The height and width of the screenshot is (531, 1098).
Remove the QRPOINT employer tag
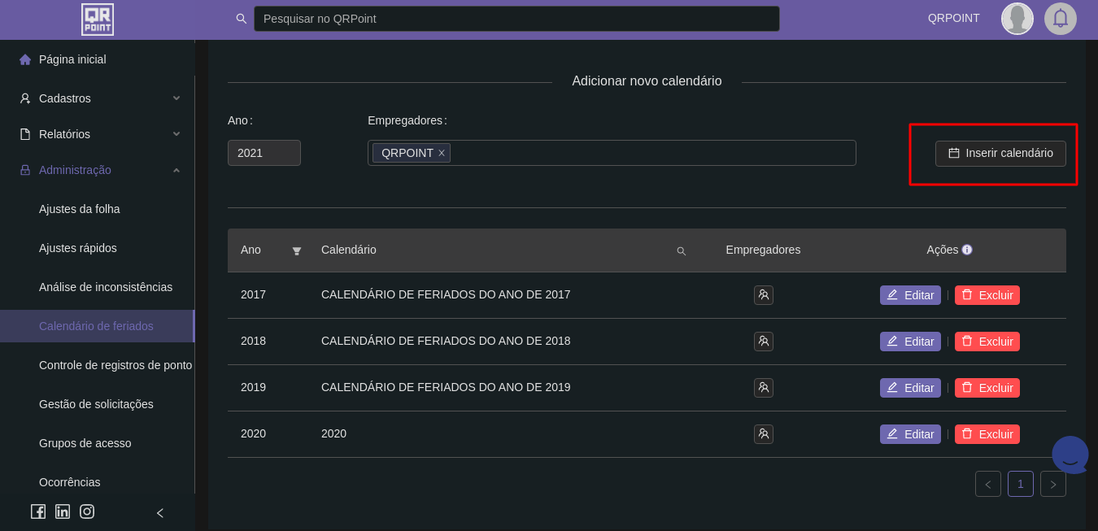coord(442,153)
